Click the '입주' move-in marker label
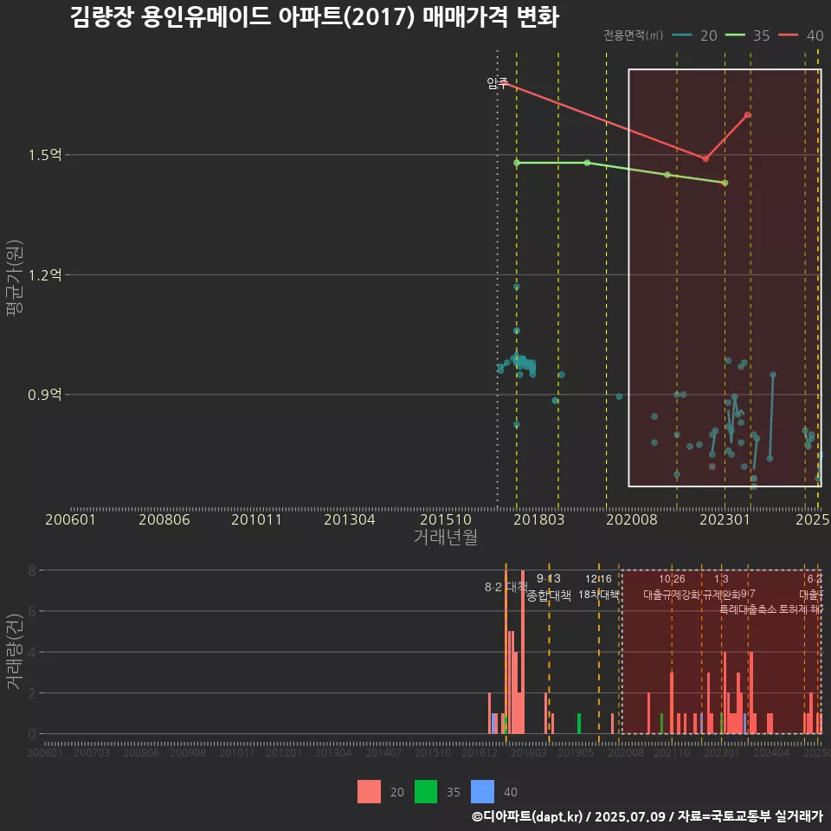The height and width of the screenshot is (831, 831). tap(498, 83)
